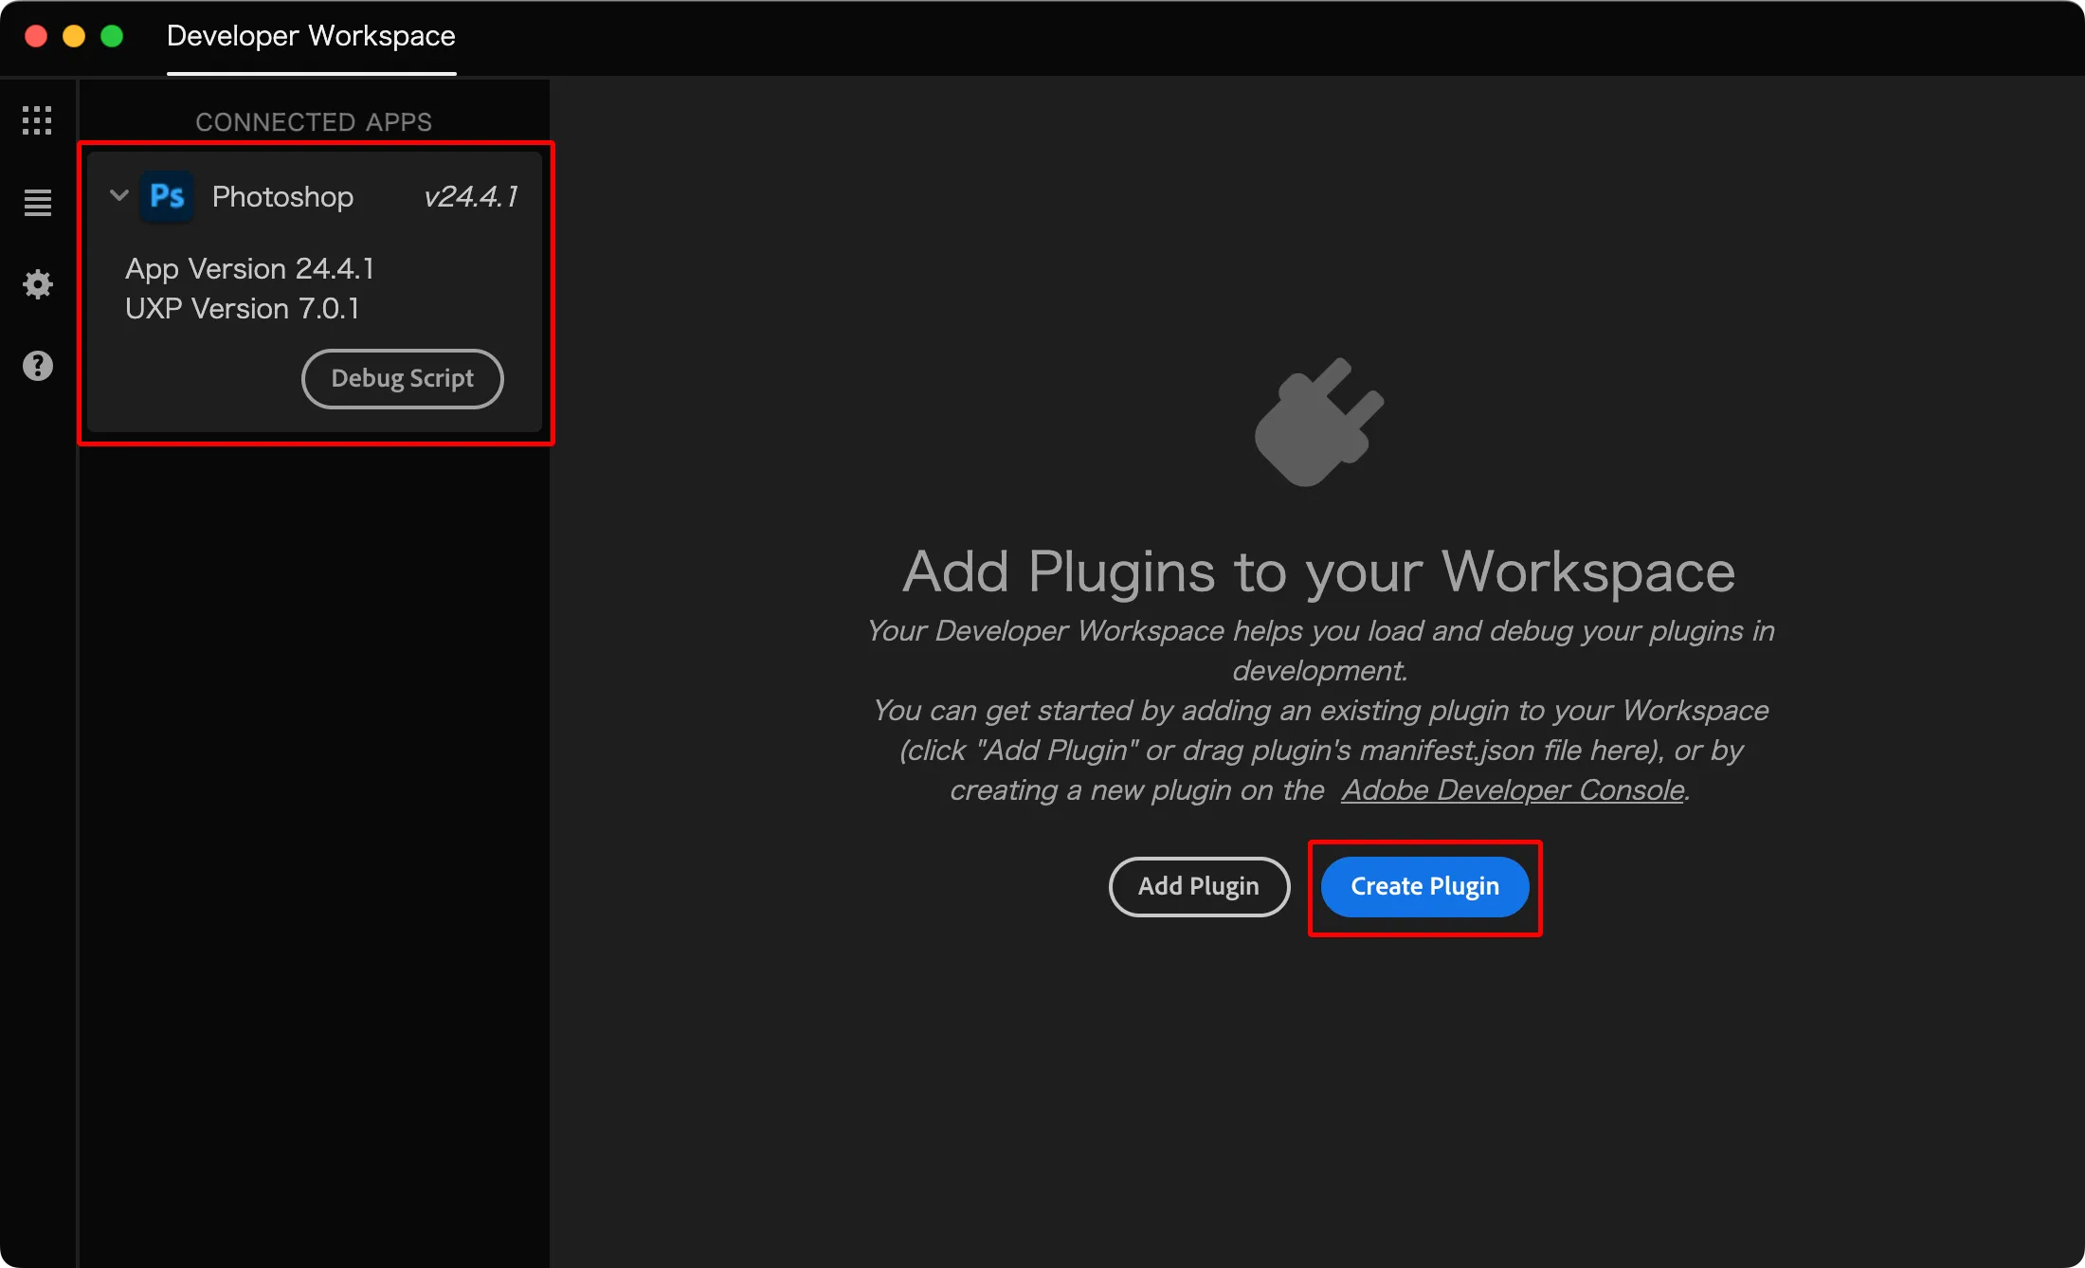The width and height of the screenshot is (2085, 1268).
Task: Click the Photoshop Ps app icon
Action: 167,196
